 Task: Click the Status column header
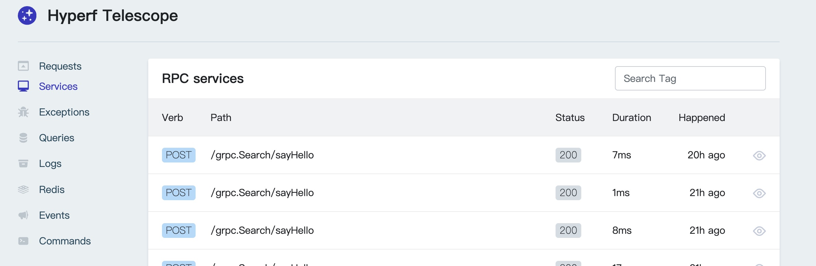coord(570,118)
